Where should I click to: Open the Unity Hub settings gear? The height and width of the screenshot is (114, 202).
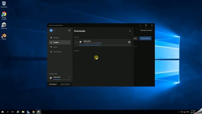(69, 30)
